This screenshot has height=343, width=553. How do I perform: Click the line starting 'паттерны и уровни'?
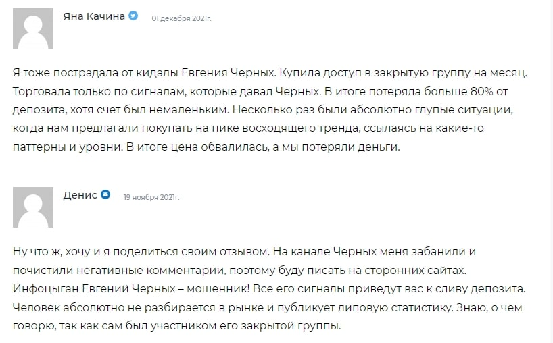[206, 148]
